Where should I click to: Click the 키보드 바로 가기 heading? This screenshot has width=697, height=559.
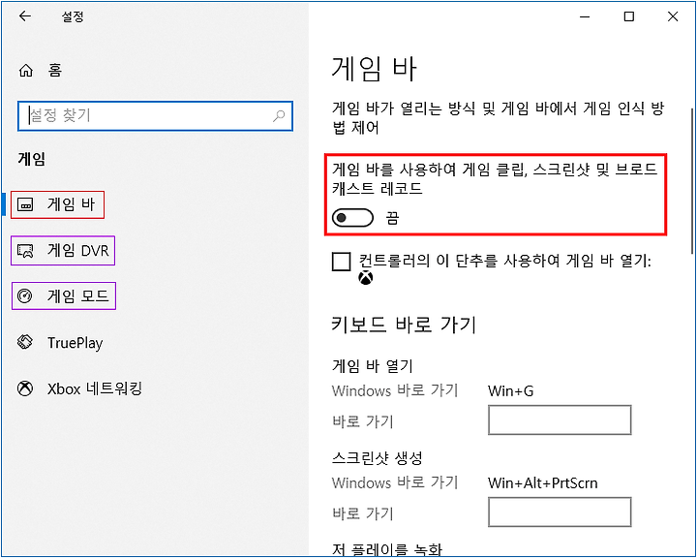(x=404, y=325)
